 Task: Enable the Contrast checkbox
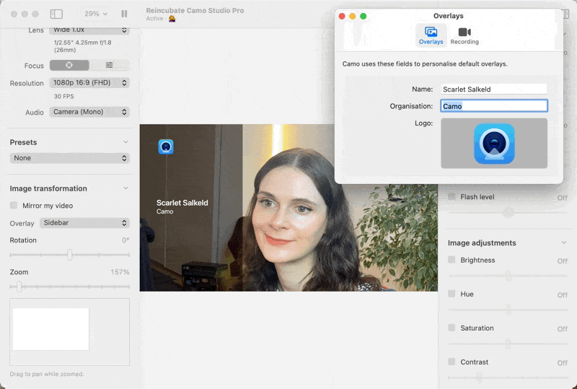[452, 362]
